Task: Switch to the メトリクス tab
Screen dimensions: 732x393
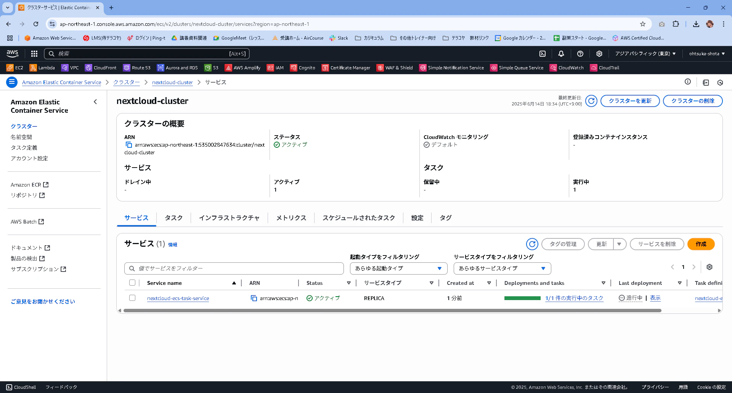Action: click(291, 218)
